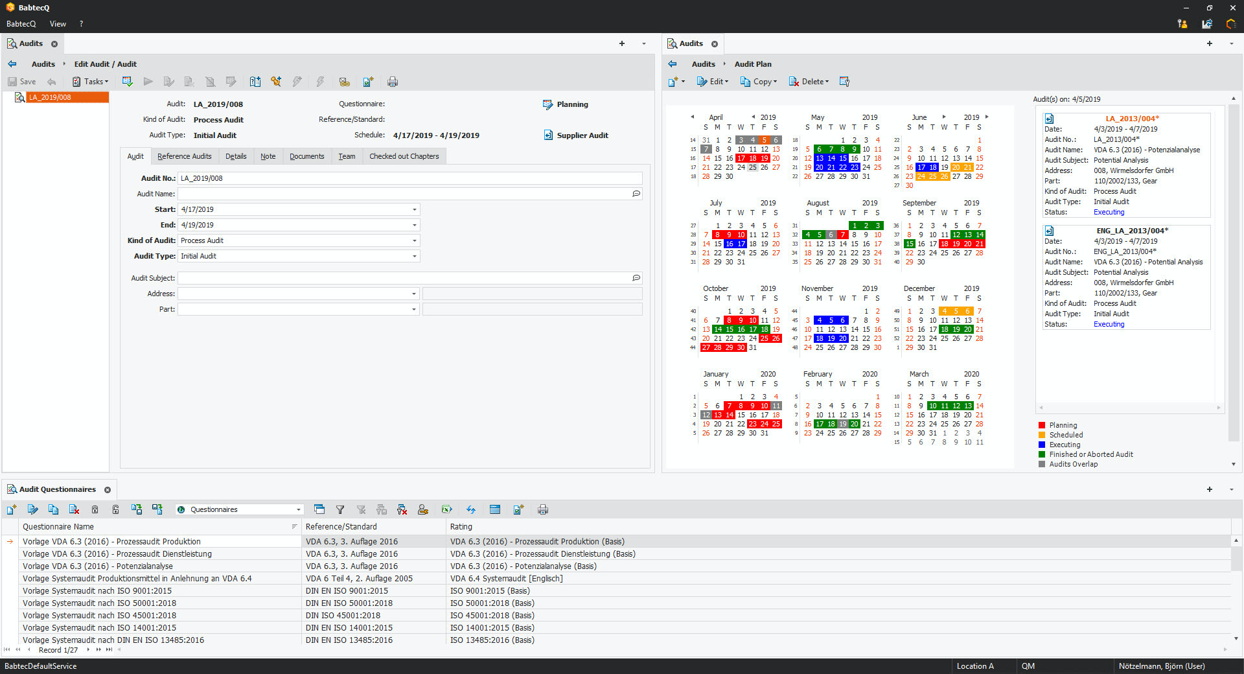Click the help book icon in Edit Audit toolbar
This screenshot has height=674, width=1244.
255,82
